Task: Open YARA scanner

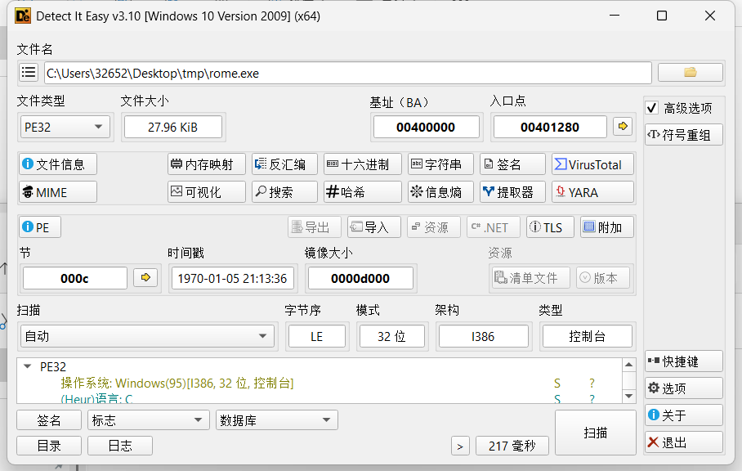Action: [592, 192]
